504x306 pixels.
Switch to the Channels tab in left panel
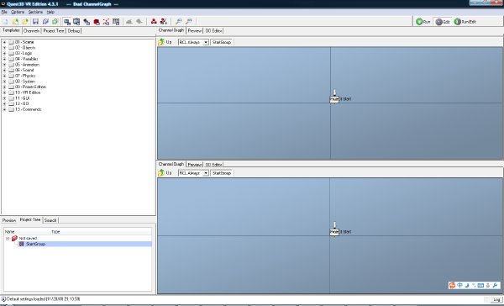[32, 31]
